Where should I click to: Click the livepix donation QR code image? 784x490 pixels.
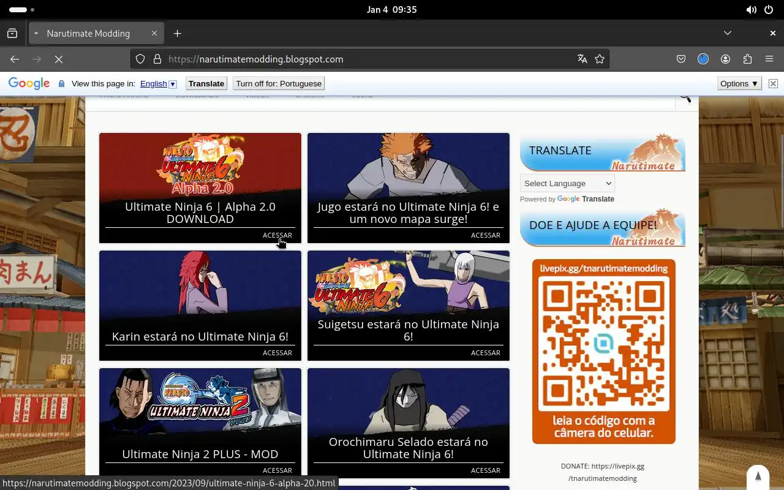pyautogui.click(x=604, y=352)
